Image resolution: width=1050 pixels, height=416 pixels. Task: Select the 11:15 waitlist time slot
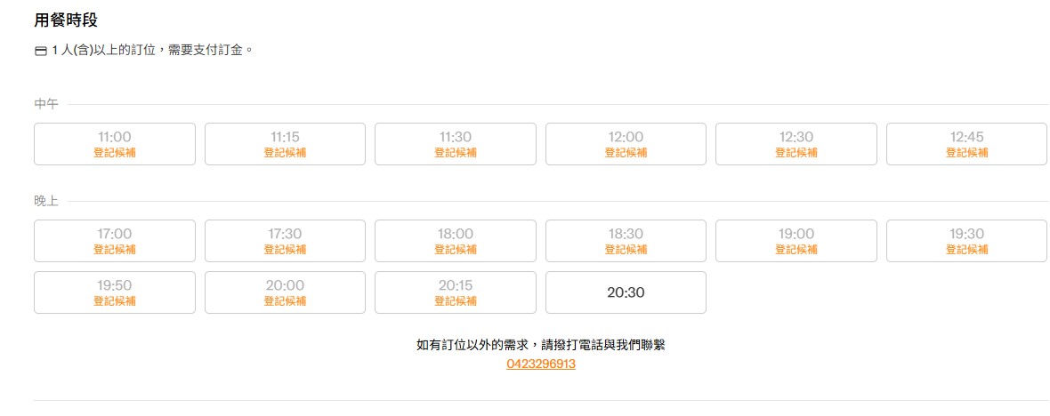point(285,144)
